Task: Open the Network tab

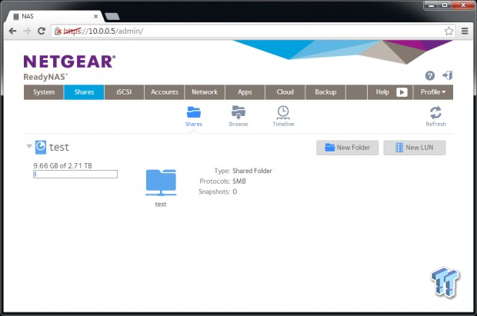Action: (205, 92)
